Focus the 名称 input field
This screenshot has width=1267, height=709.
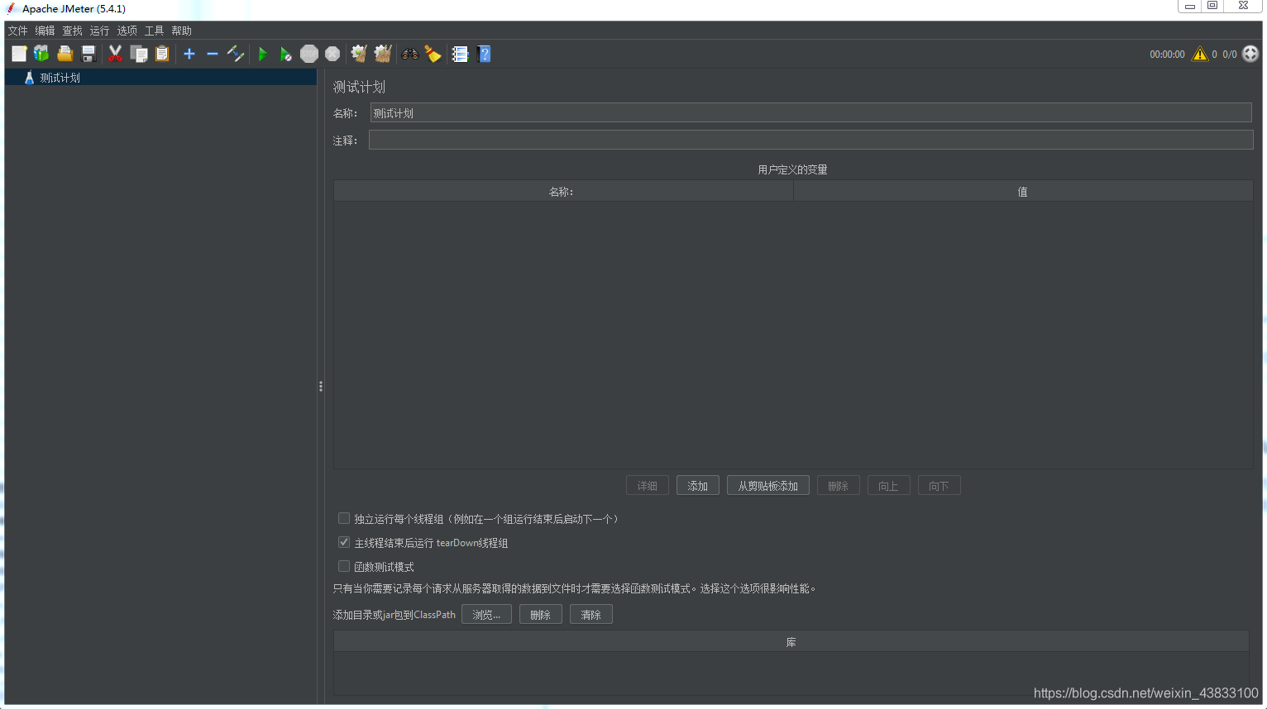(x=810, y=113)
